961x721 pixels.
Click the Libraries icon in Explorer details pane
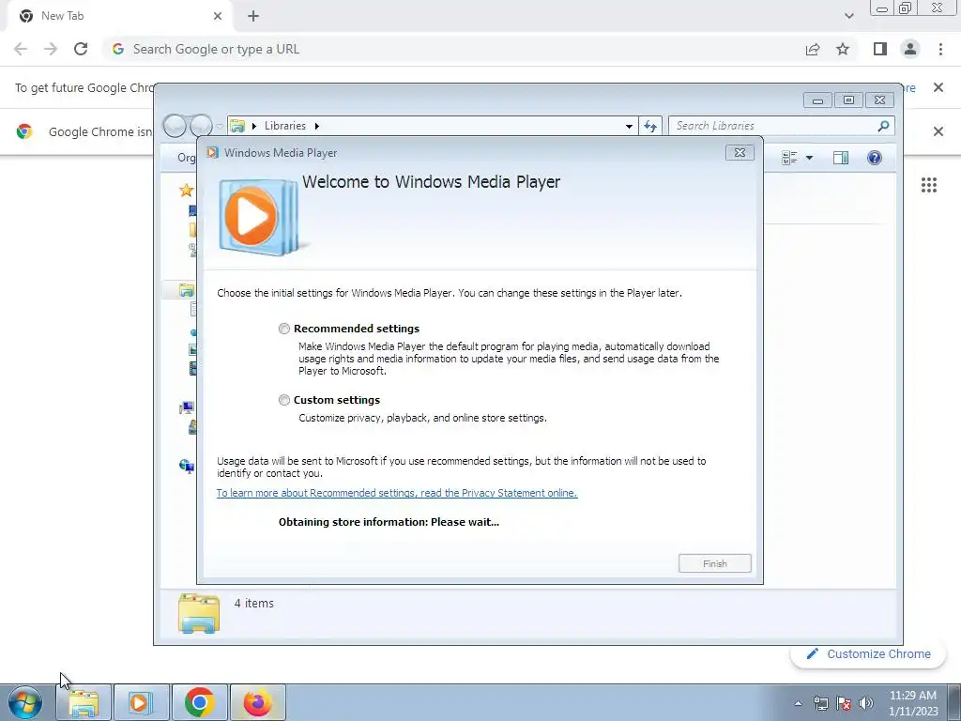[199, 612]
